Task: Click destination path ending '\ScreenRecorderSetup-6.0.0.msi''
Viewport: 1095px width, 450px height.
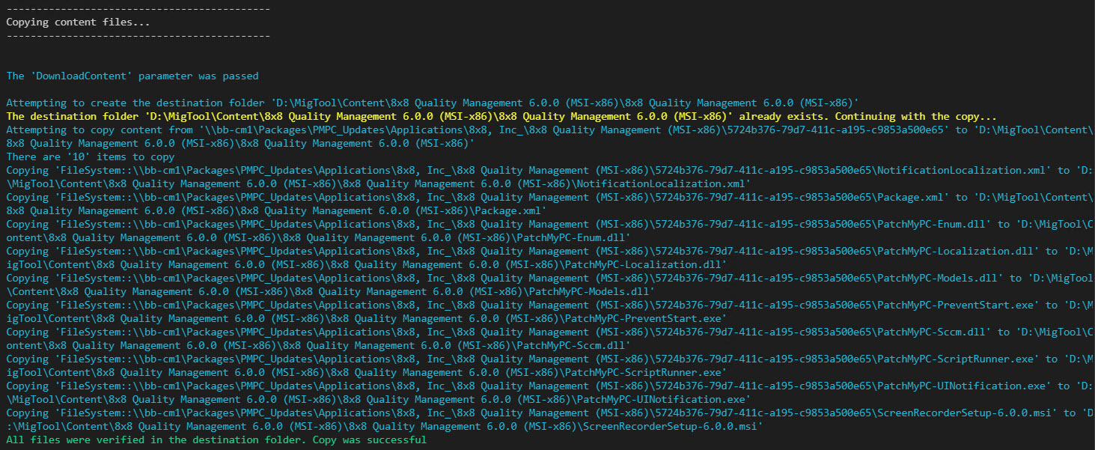Action: pyautogui.click(x=385, y=427)
